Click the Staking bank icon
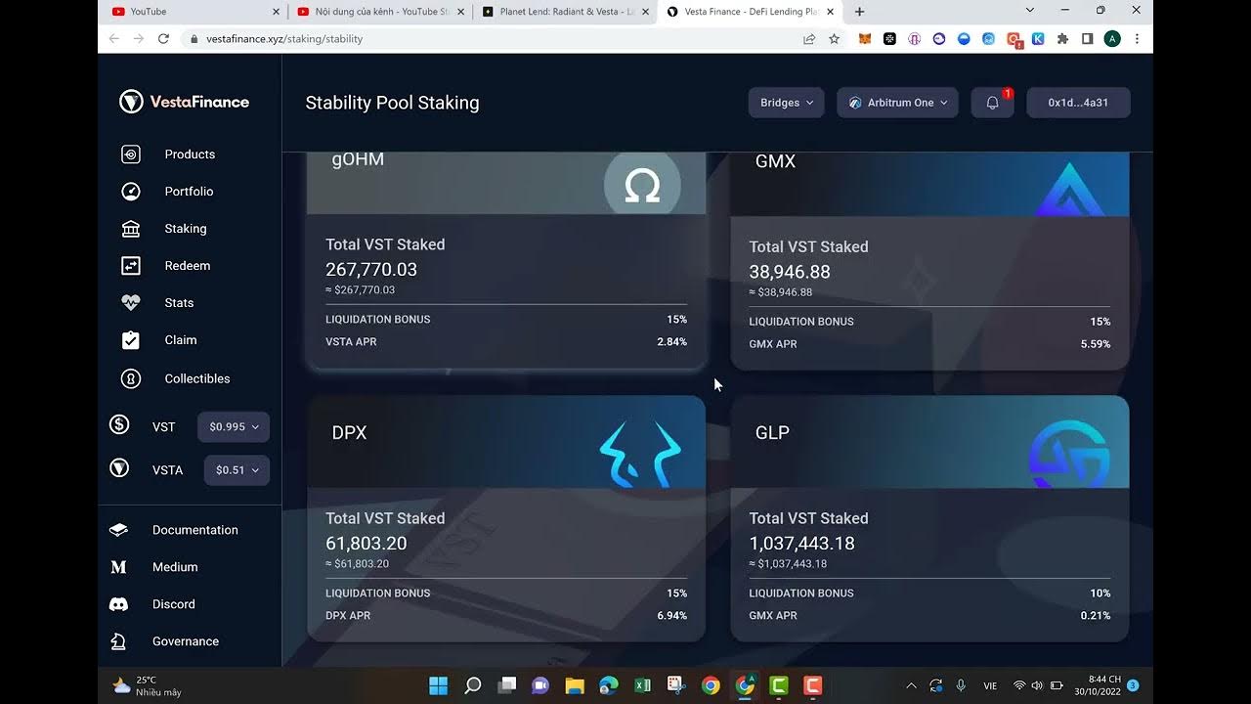 point(131,229)
